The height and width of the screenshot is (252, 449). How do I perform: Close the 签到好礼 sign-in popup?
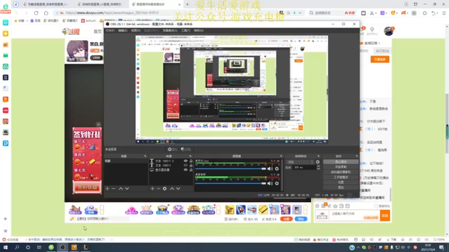pos(98,124)
